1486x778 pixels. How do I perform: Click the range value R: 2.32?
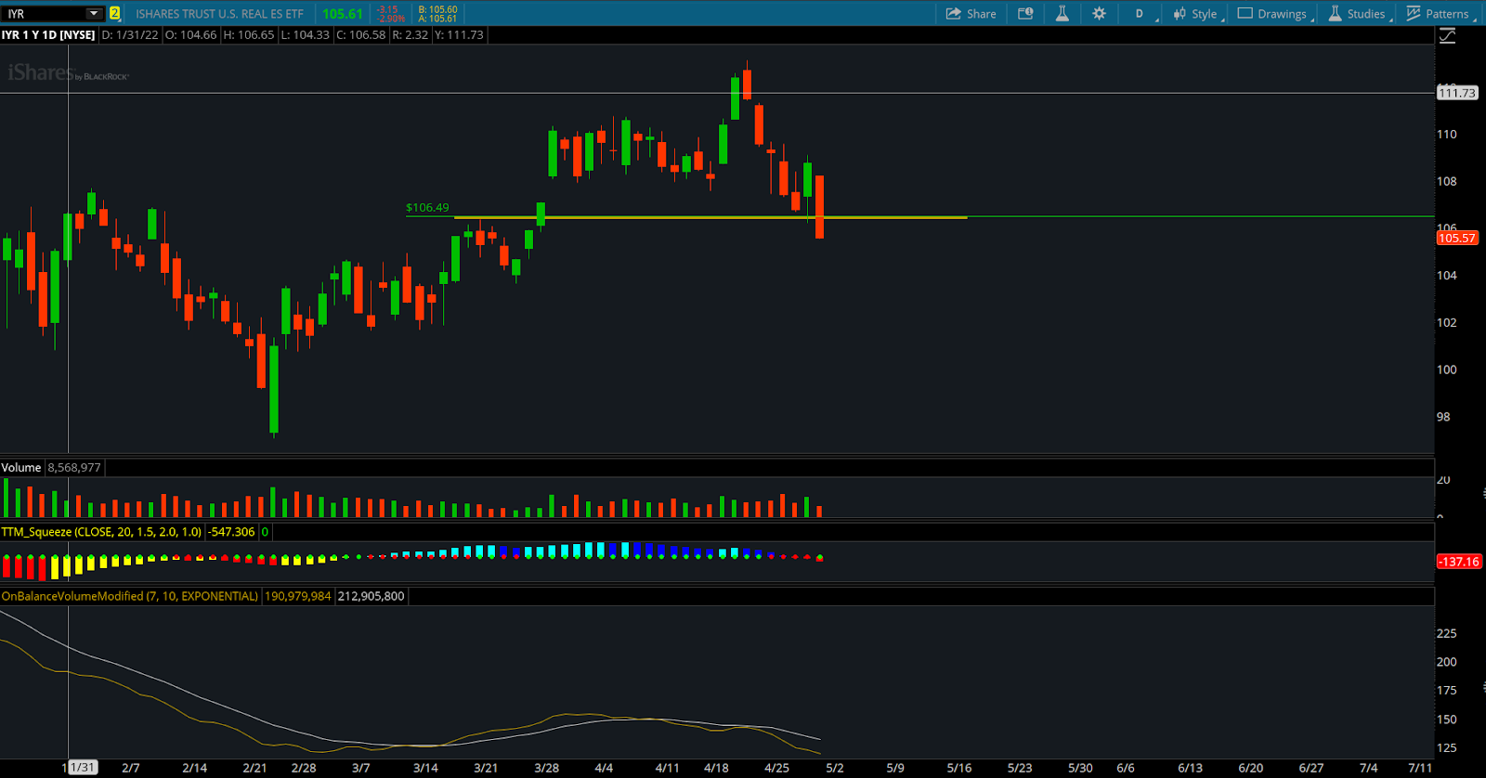[x=410, y=34]
